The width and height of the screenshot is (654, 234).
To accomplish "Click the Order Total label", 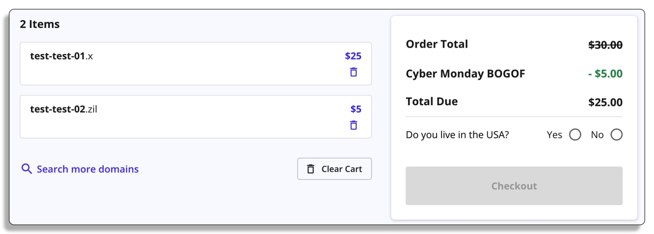I will pyautogui.click(x=437, y=44).
